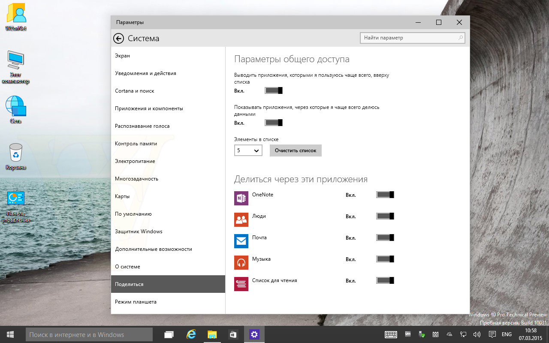Open the network status tray icon
The image size is (549, 343).
point(463,334)
